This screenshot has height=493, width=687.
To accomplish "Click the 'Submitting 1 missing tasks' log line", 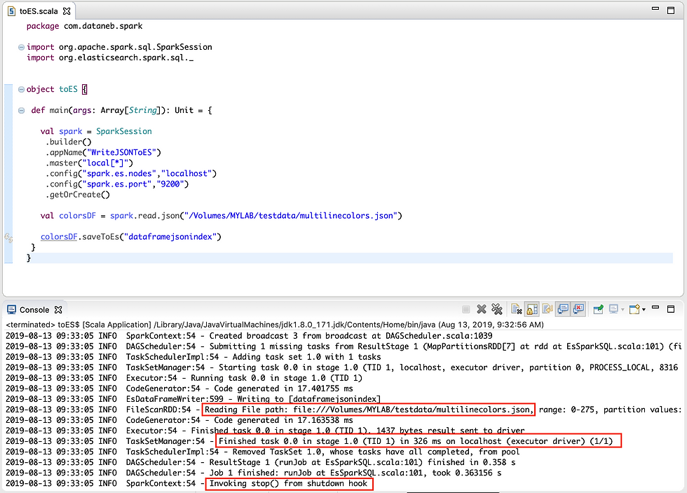I will (343, 346).
